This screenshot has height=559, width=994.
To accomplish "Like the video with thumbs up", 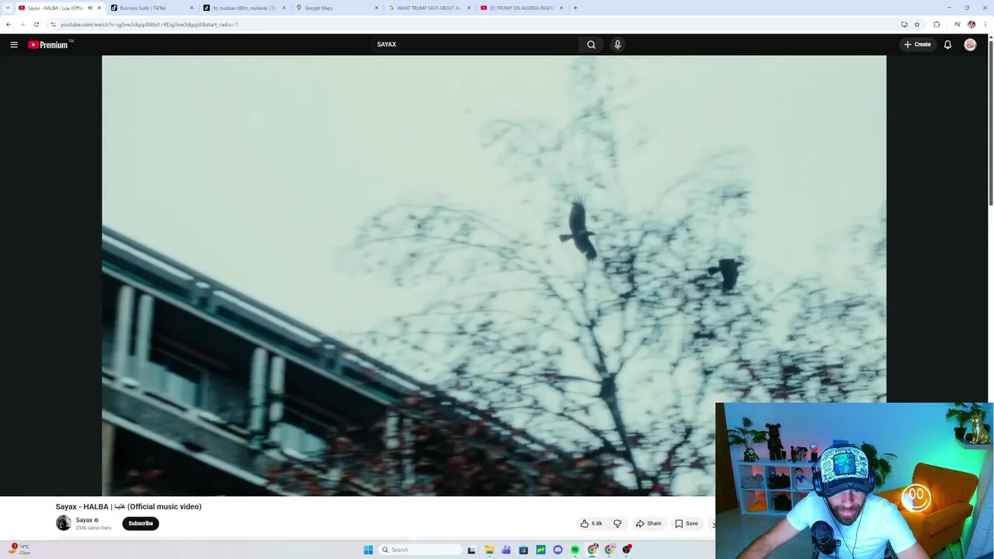I will [x=592, y=523].
